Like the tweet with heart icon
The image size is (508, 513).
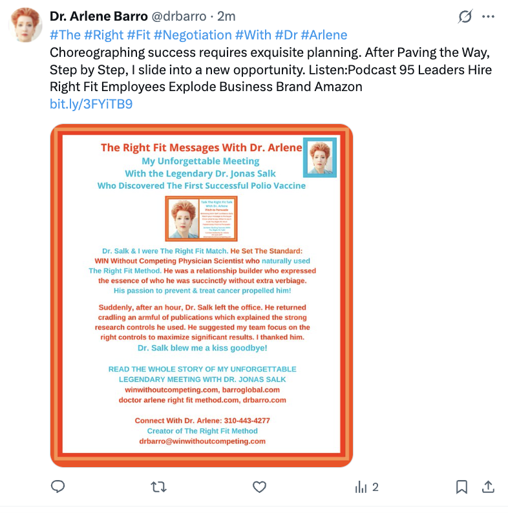coord(260,487)
